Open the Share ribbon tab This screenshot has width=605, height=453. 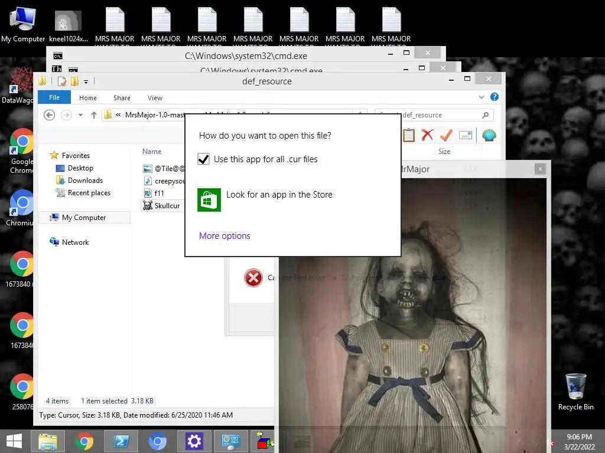[x=122, y=98]
